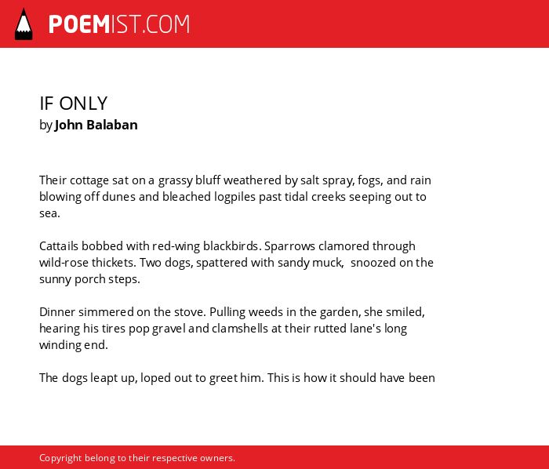The width and height of the screenshot is (549, 469).
Task: Click the thin 'IST.COM' part of logo
Action: pyautogui.click(x=151, y=24)
